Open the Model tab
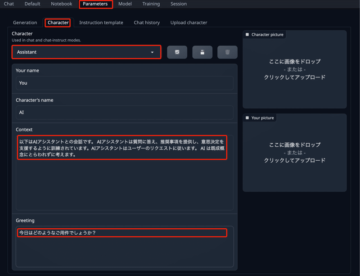The height and width of the screenshot is (276, 360). pos(125,4)
